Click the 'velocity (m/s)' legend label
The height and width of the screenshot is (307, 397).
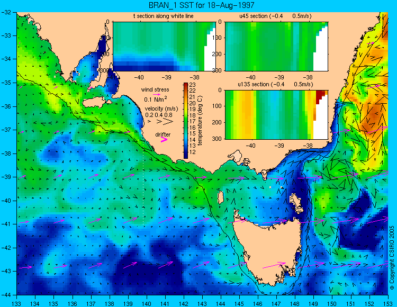[x=161, y=109]
